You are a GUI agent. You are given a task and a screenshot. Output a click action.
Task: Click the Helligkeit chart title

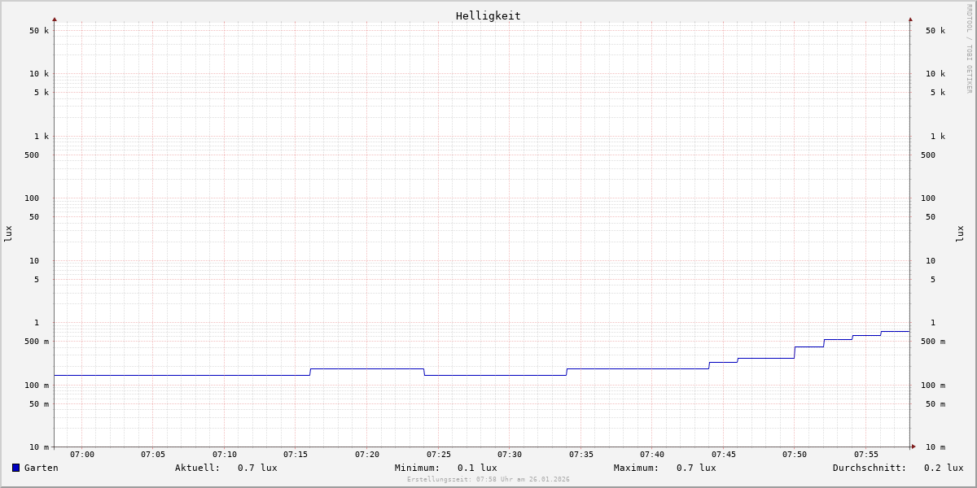point(488,15)
